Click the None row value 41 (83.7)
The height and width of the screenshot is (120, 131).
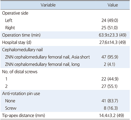(x=110, y=101)
